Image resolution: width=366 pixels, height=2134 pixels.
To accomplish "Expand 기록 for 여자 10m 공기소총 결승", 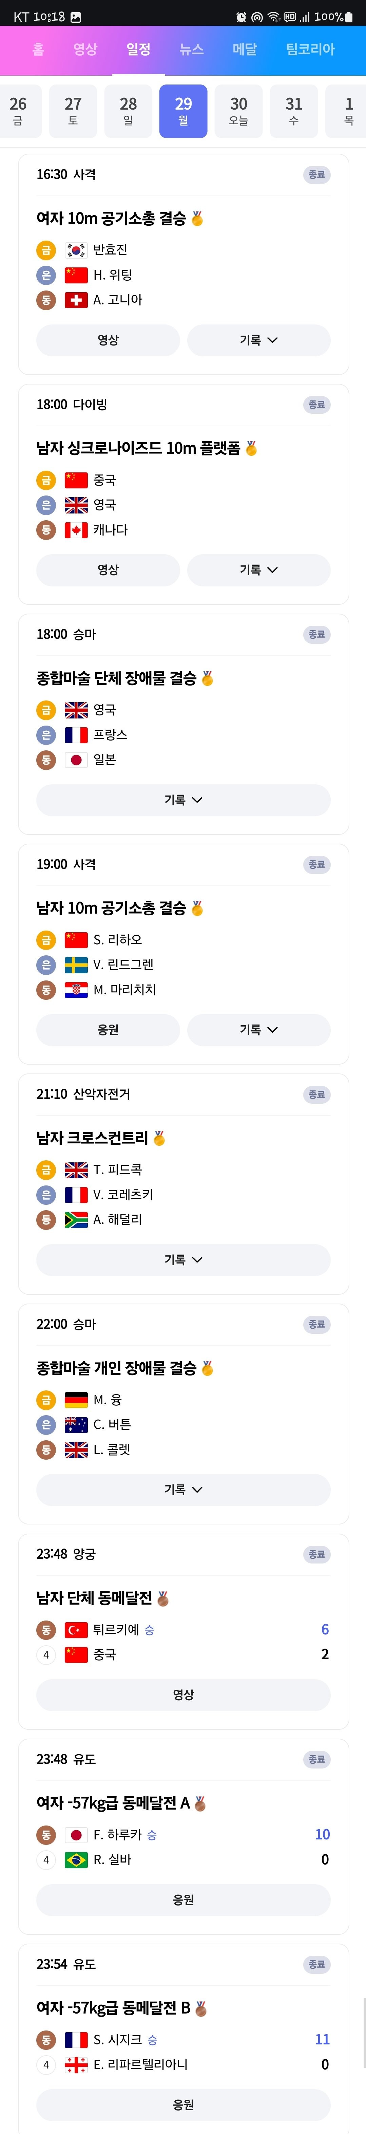I will click(x=258, y=340).
